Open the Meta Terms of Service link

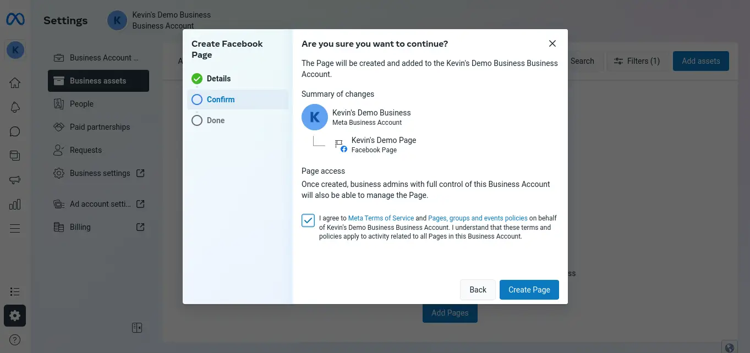381,218
